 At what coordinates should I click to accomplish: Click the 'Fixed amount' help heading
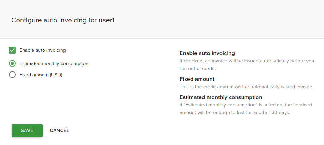point(197,79)
